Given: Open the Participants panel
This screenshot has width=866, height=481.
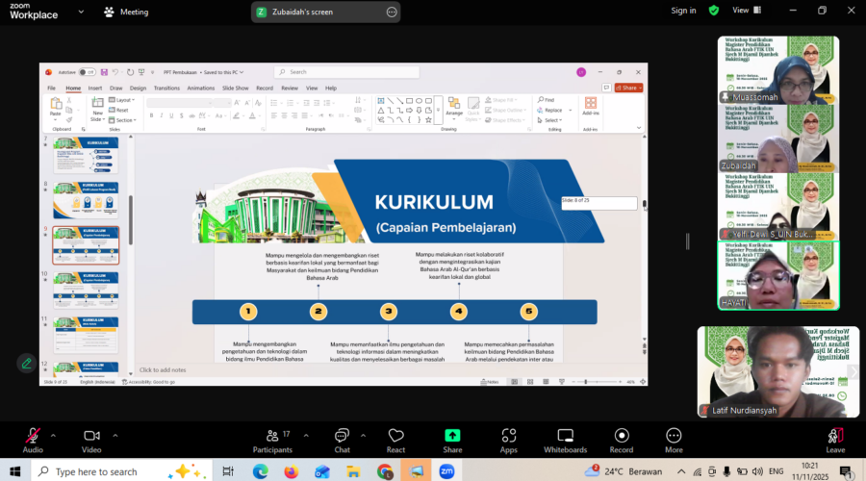Looking at the screenshot, I should [x=272, y=439].
